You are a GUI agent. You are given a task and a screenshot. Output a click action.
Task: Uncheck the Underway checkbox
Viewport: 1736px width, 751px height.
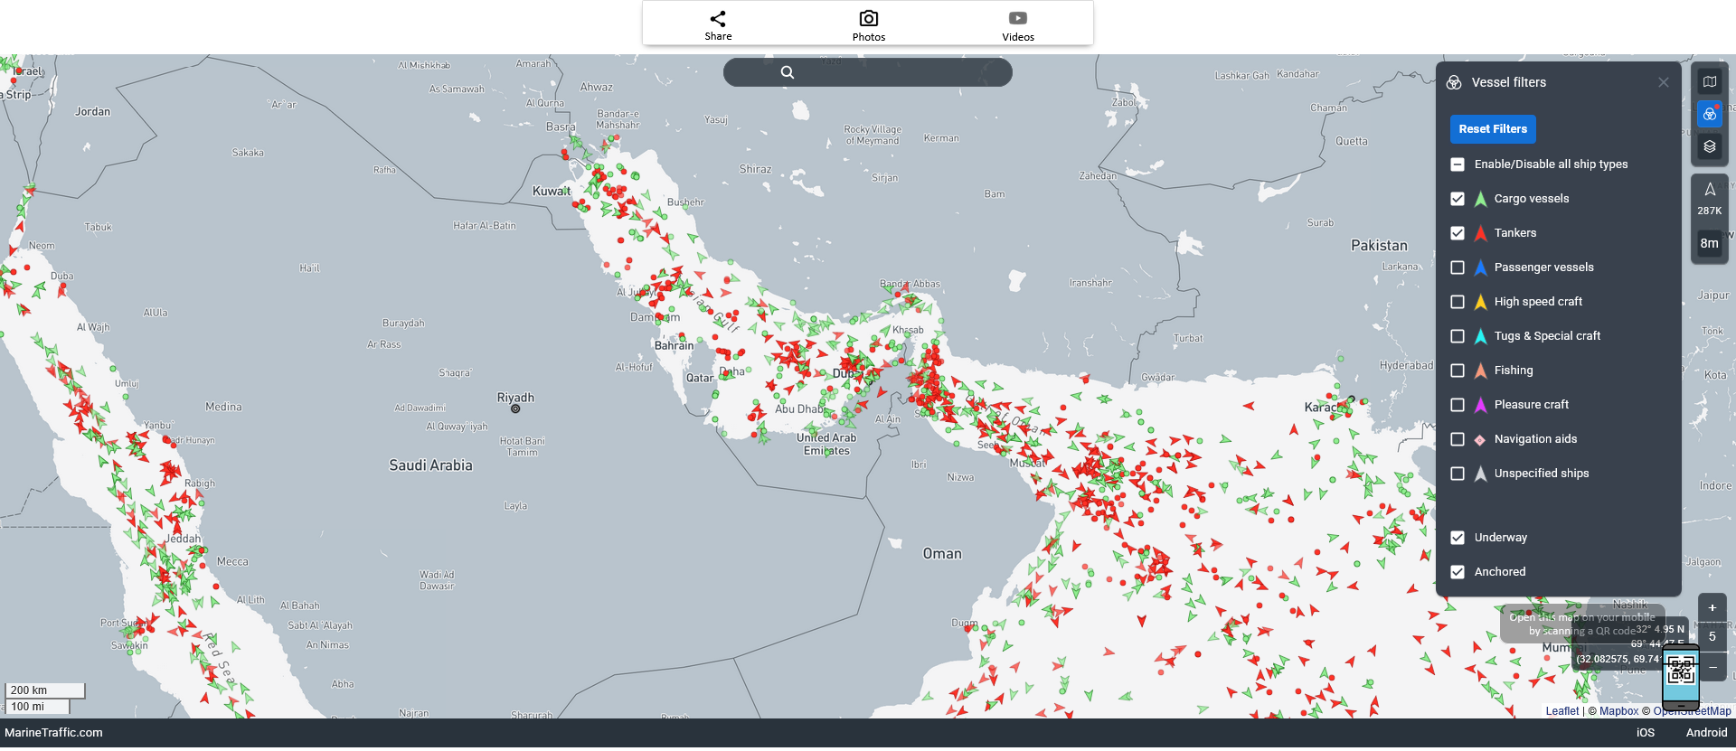click(1458, 538)
